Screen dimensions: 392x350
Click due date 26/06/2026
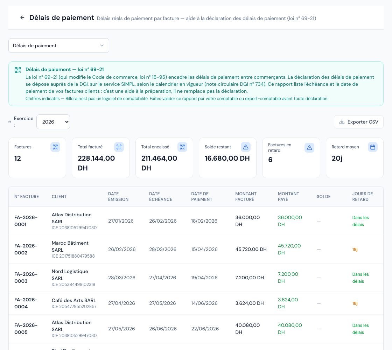tap(163, 329)
